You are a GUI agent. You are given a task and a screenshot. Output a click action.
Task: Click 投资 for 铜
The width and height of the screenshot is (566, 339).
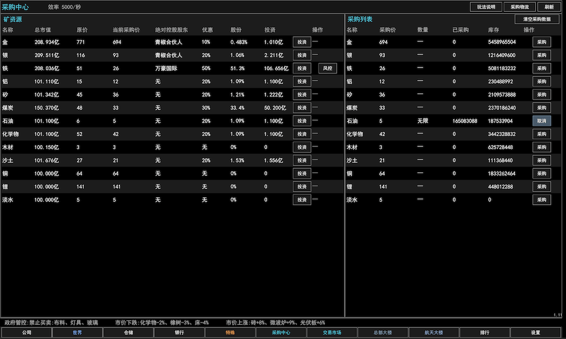[x=302, y=173]
